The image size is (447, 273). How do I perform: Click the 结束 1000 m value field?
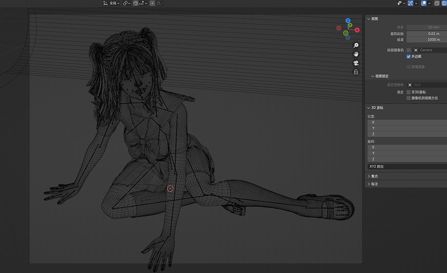tap(426, 40)
